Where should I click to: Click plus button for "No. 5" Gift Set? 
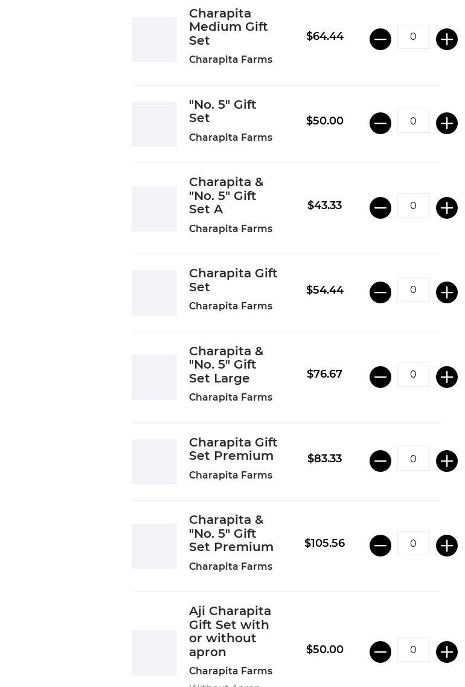447,123
